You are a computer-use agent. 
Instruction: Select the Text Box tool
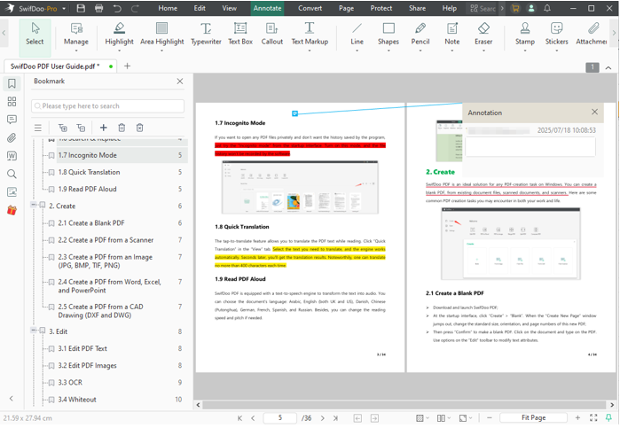pyautogui.click(x=240, y=35)
